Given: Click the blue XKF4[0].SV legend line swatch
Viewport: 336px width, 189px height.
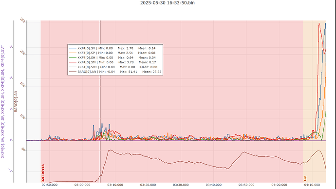Looking at the screenshot, I should pyautogui.click(x=73, y=48).
